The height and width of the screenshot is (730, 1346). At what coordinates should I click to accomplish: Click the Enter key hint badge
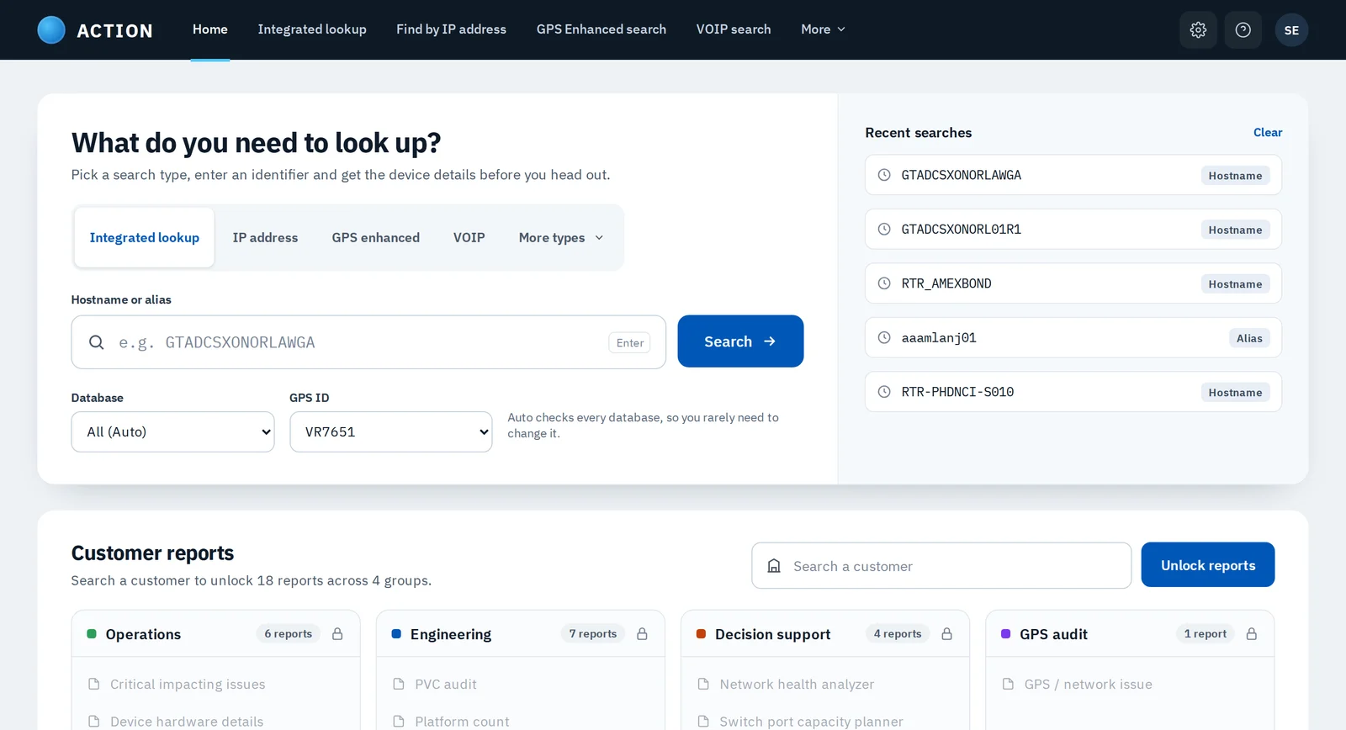pos(629,342)
